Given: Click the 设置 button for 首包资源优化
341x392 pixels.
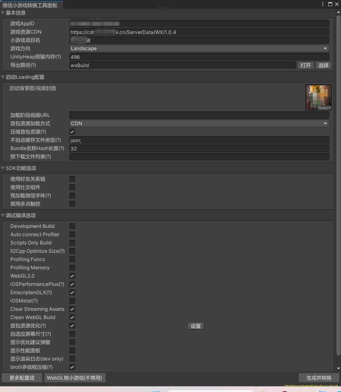Looking at the screenshot, I should pyautogui.click(x=195, y=326).
